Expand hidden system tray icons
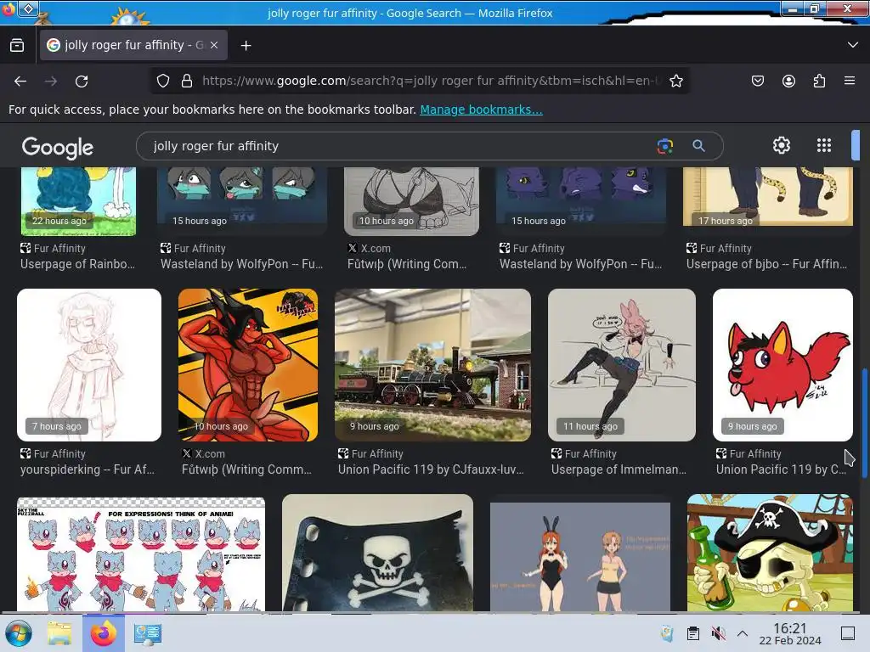 click(x=743, y=633)
